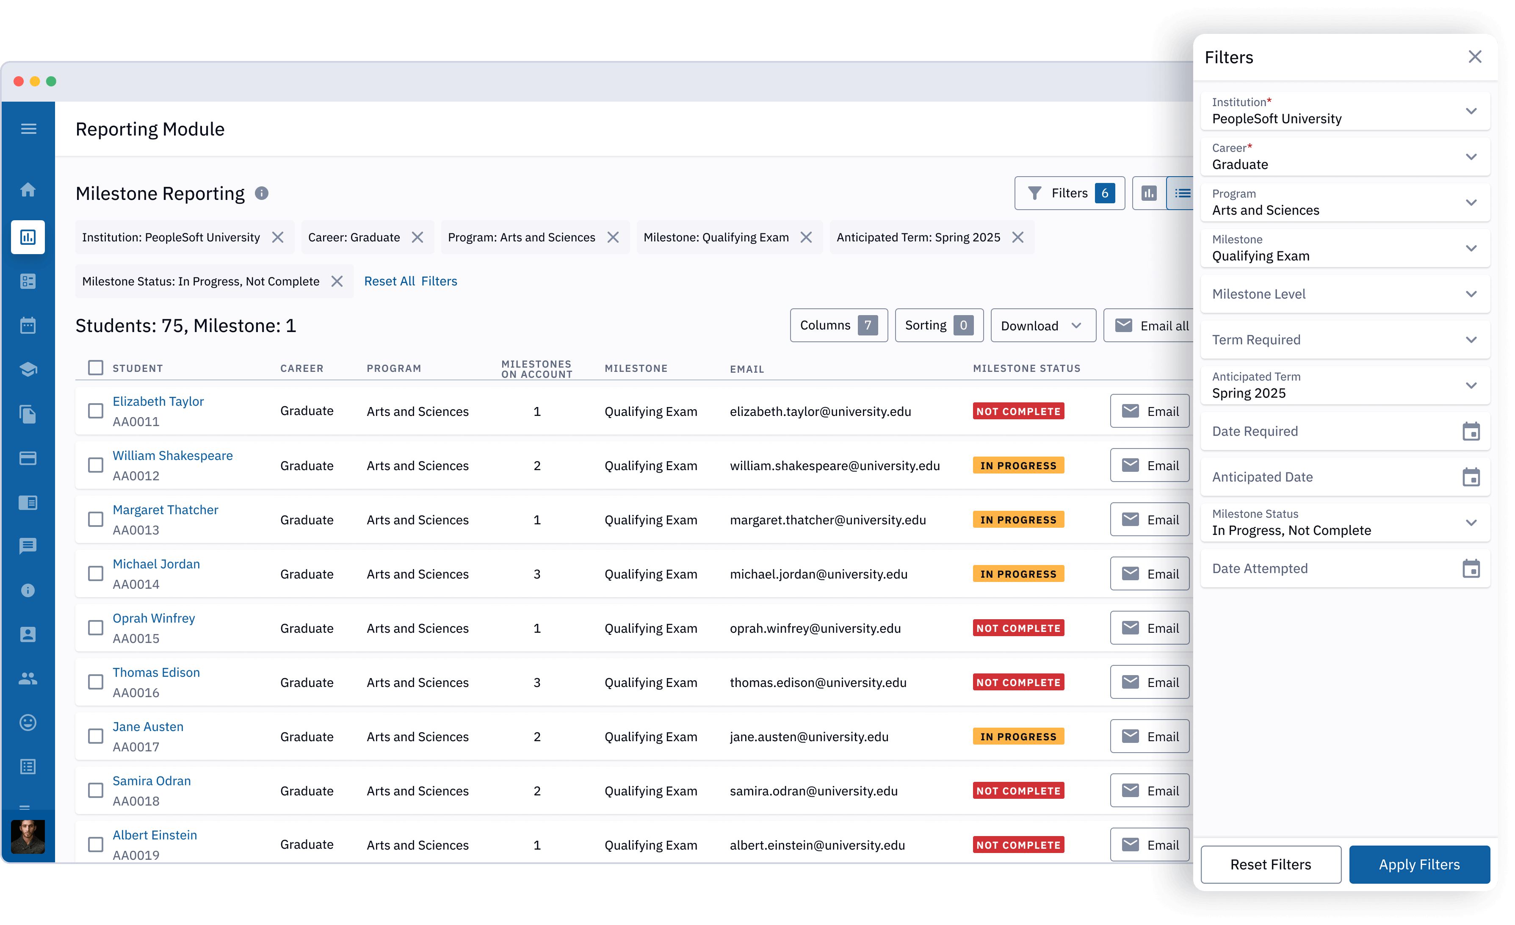Viewport: 1515px width, 925px height.
Task: Open the Sorting options button
Action: click(x=939, y=325)
